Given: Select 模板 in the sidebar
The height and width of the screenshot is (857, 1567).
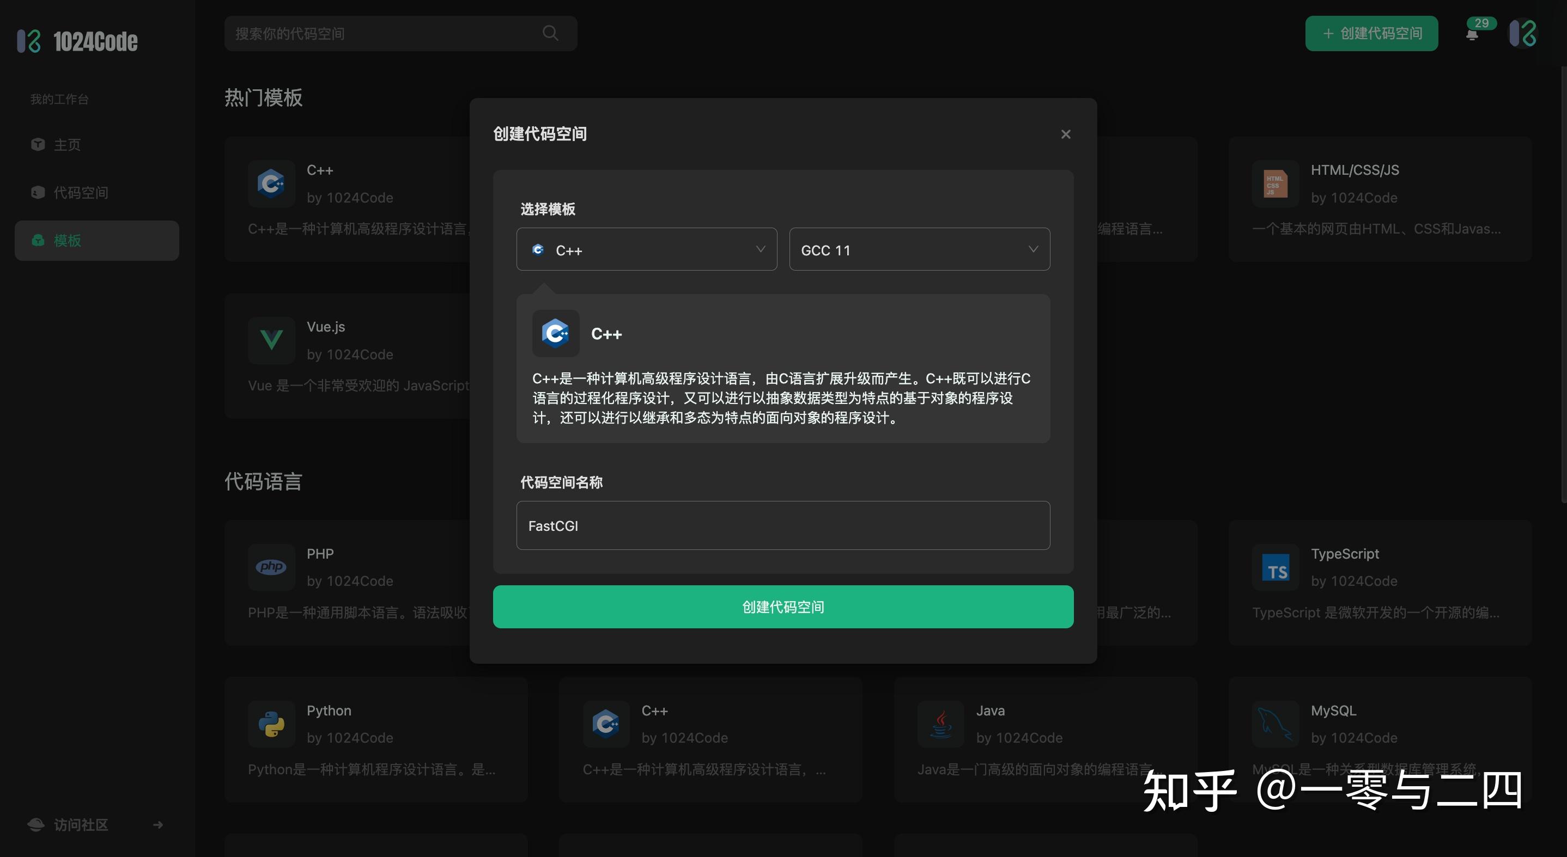Looking at the screenshot, I should [67, 241].
